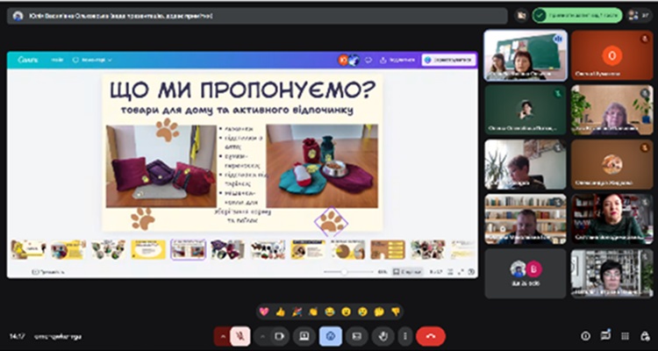Toggle the camera on or off
Screen dimensions: 658x351
(279, 335)
